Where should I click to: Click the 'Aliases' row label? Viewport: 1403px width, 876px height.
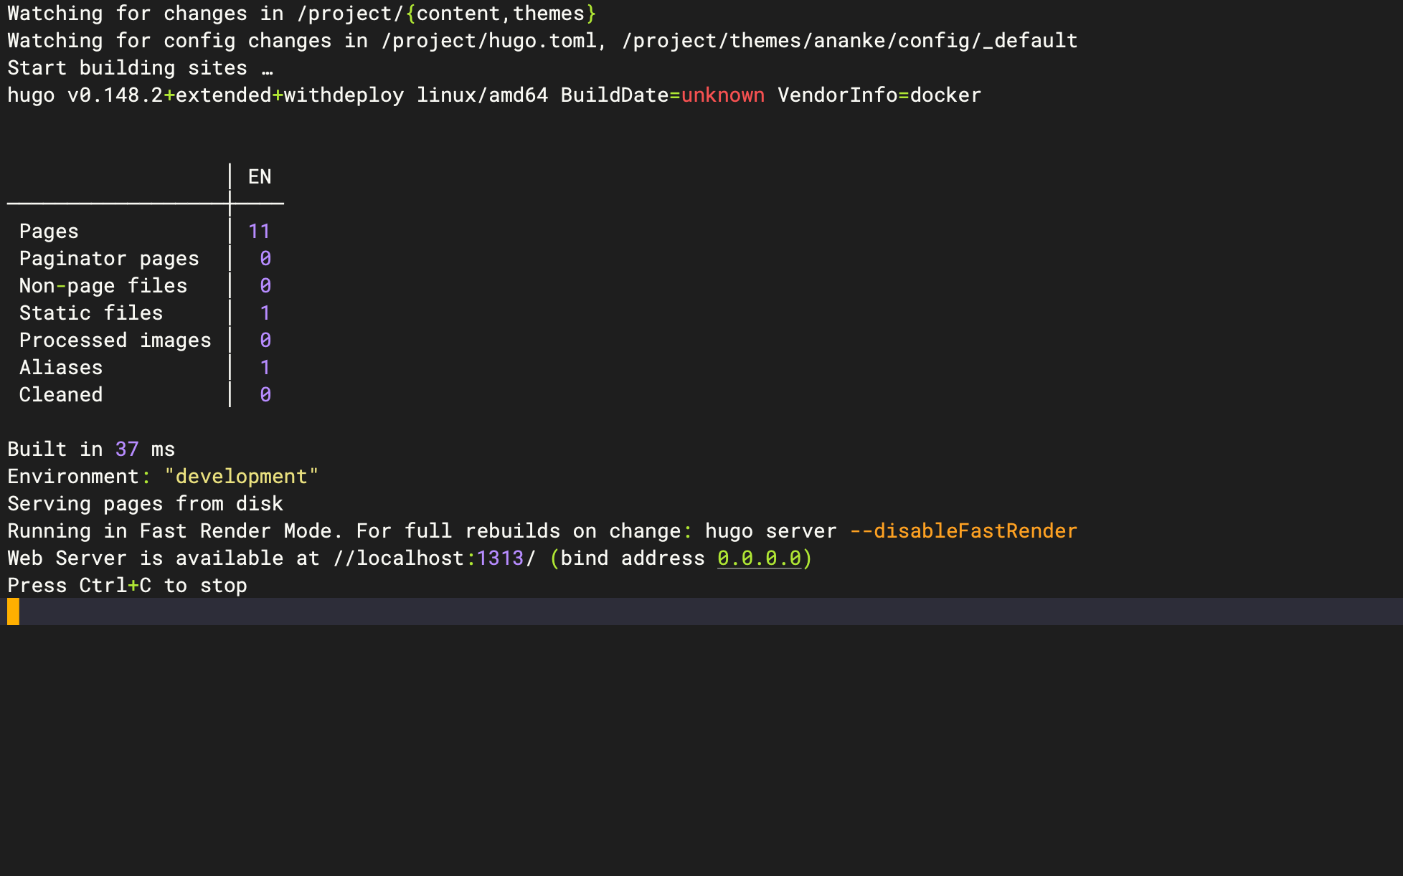tap(61, 368)
